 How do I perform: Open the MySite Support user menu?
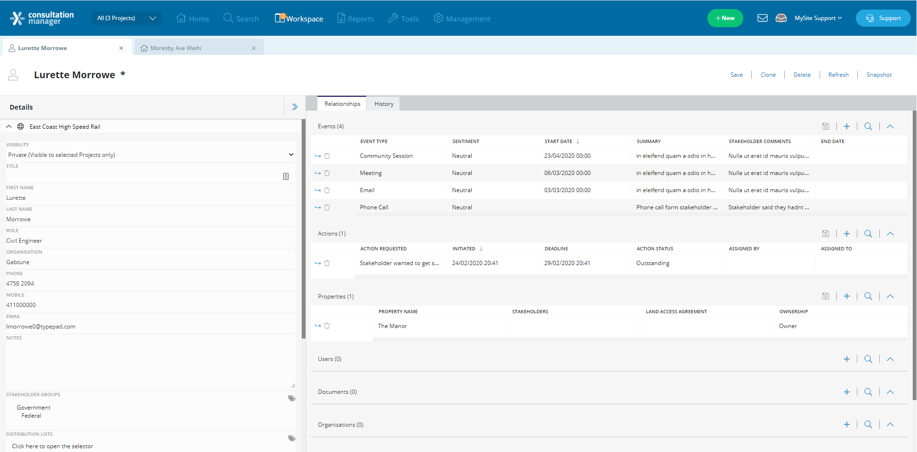pyautogui.click(x=818, y=18)
